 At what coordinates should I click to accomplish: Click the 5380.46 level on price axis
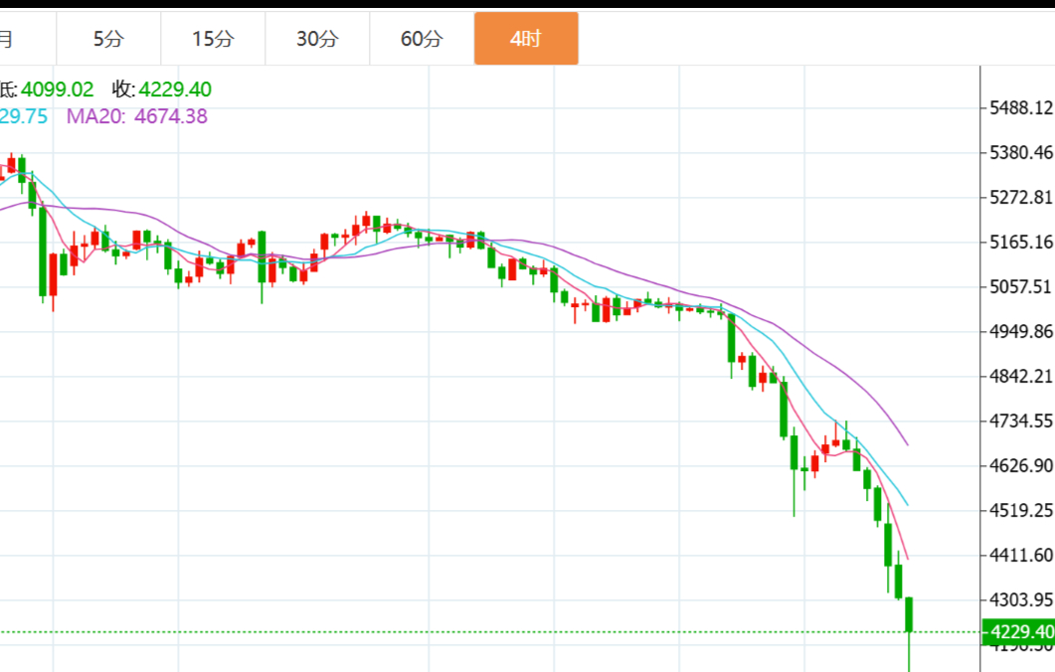pyautogui.click(x=1021, y=152)
